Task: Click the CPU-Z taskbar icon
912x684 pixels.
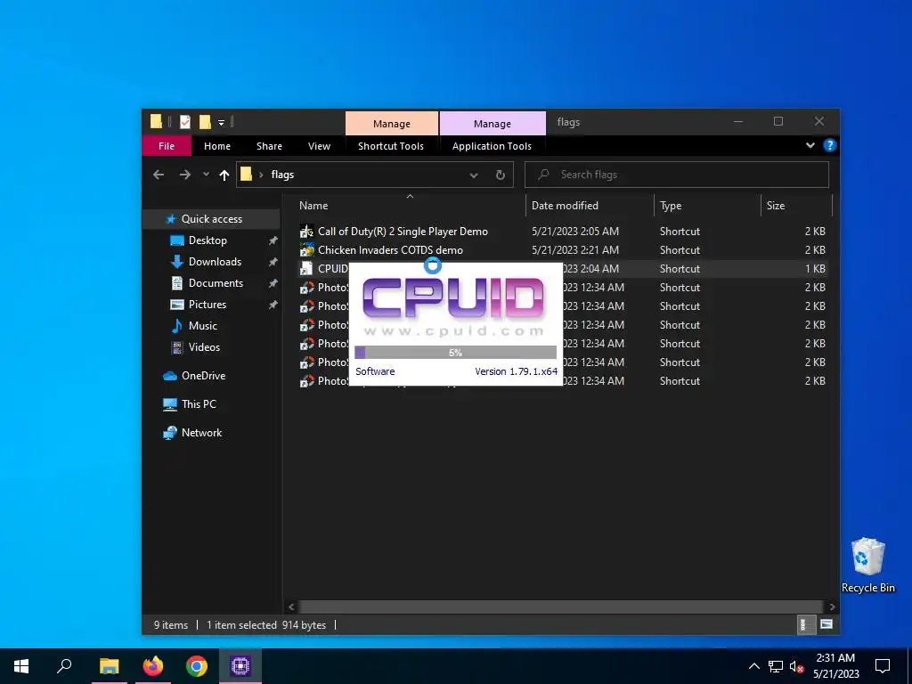Action: 240,666
